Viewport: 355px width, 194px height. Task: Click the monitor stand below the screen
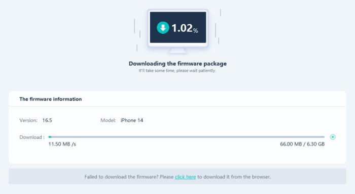[x=177, y=51]
